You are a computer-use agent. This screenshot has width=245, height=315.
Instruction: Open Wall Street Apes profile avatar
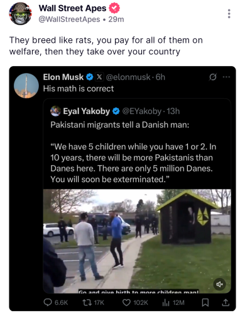20,14
